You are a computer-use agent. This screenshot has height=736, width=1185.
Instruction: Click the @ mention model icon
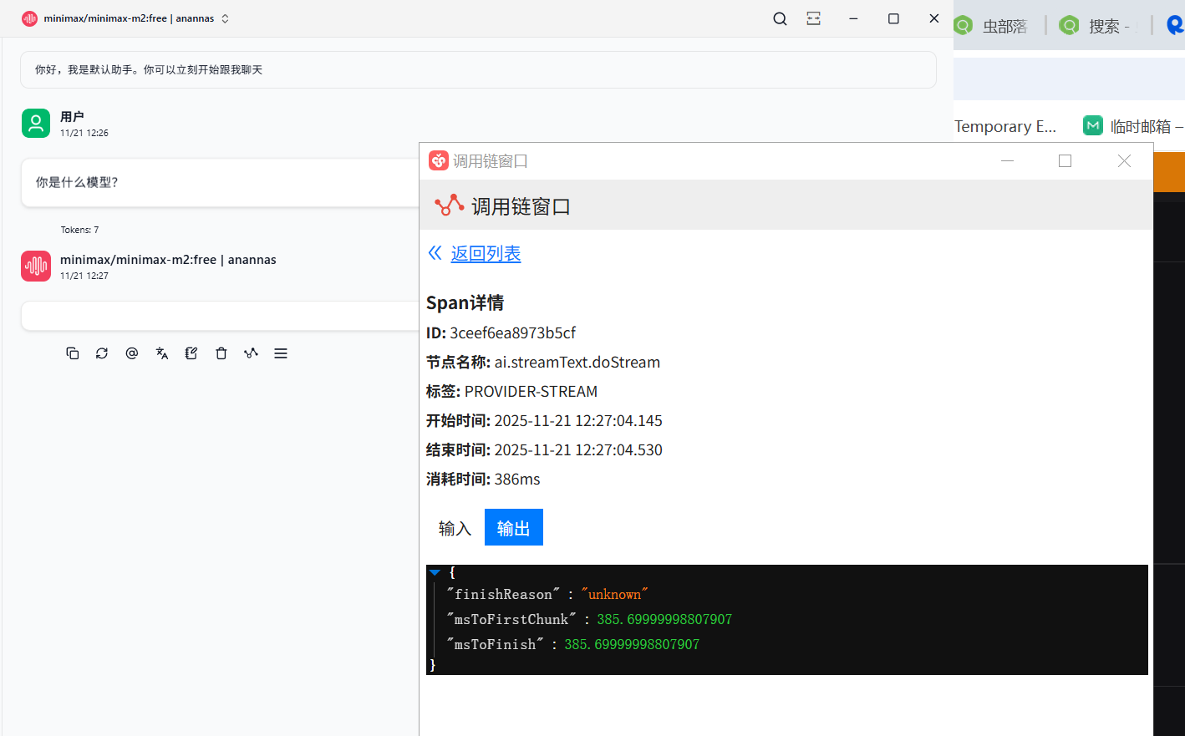(x=132, y=353)
